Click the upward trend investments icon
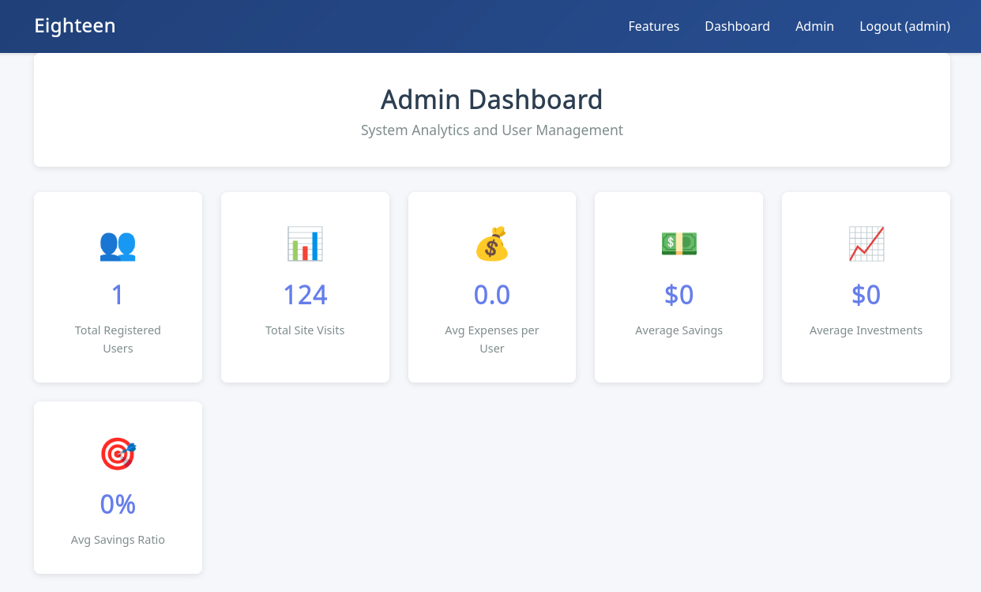This screenshot has width=981, height=592. tap(866, 244)
